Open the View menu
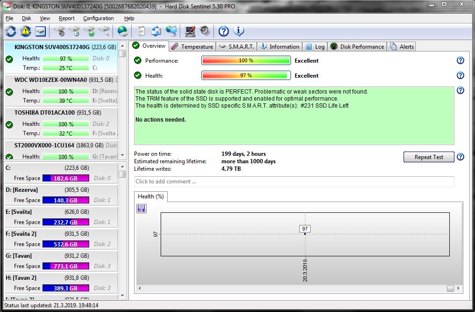Viewport: 475px width, 312px height. (45, 18)
